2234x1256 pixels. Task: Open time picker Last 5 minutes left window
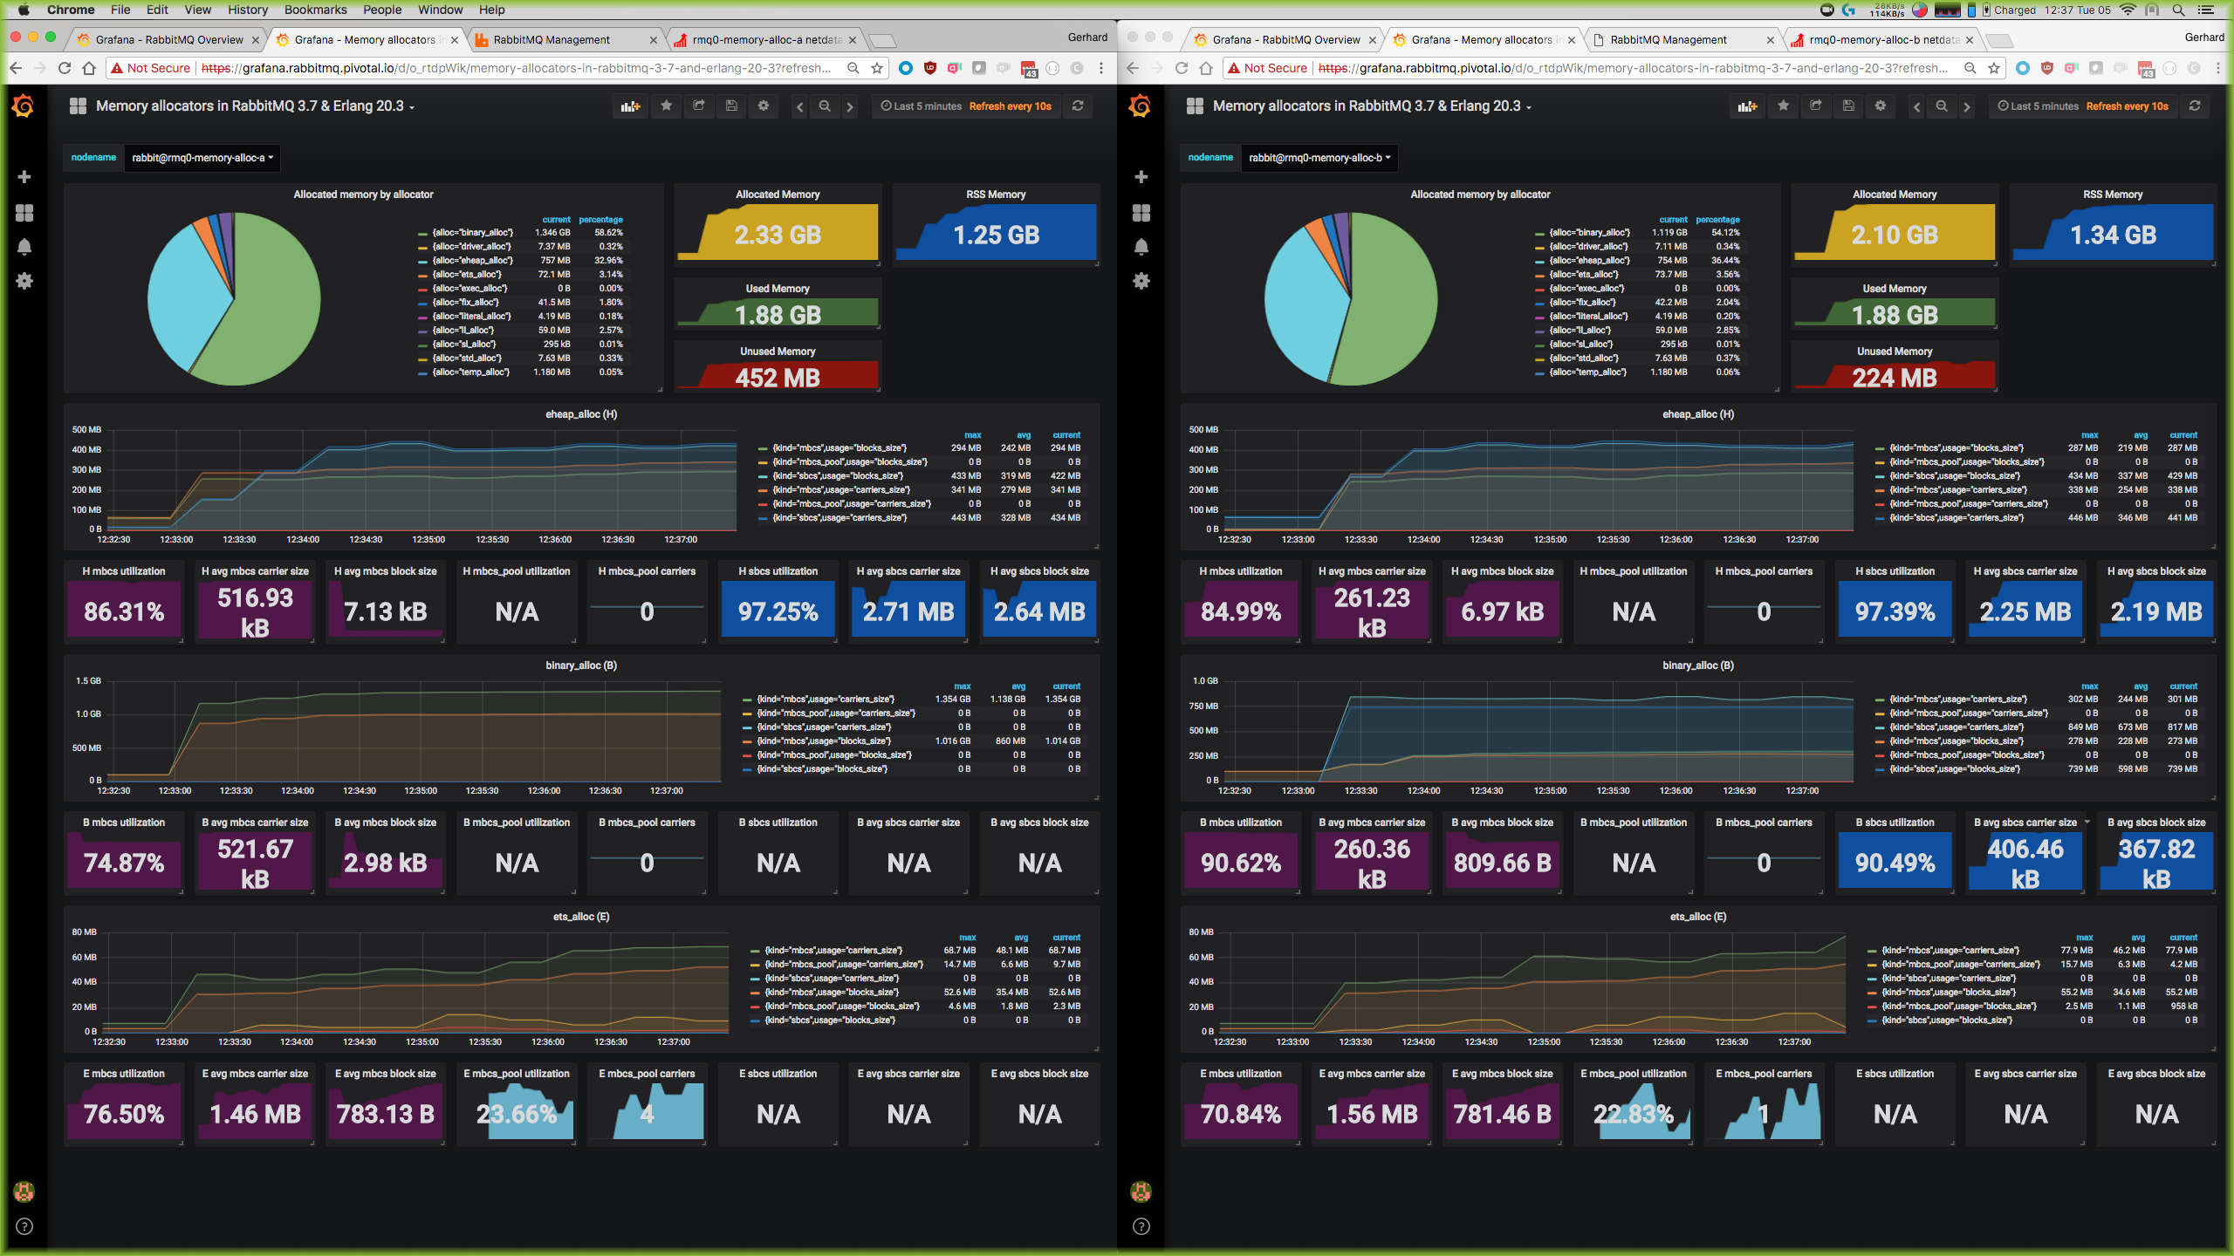tap(966, 106)
